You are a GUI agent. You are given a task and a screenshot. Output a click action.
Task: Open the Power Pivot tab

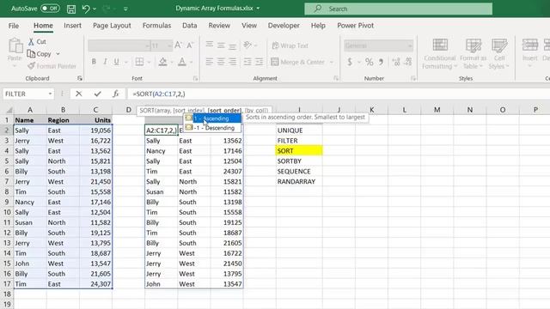click(355, 26)
